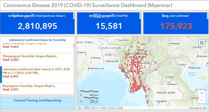Zoom in on the map

click(x=202, y=93)
